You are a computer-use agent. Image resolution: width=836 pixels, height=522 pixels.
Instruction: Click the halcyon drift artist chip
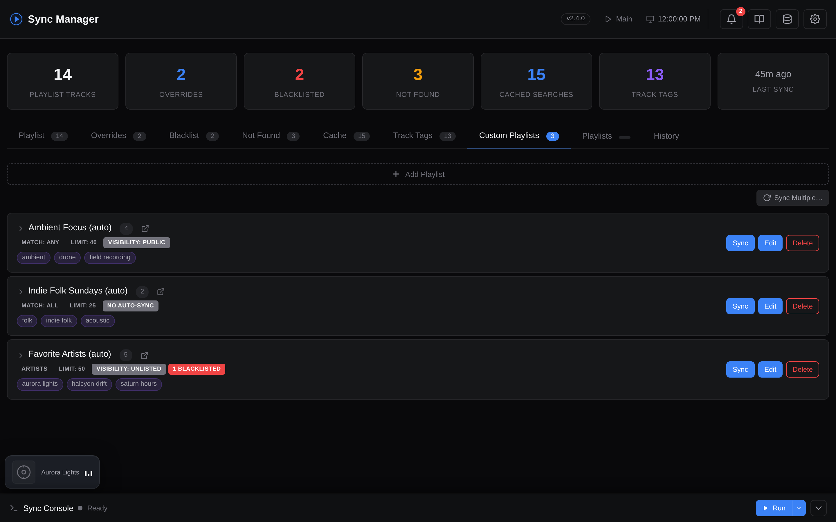89,384
